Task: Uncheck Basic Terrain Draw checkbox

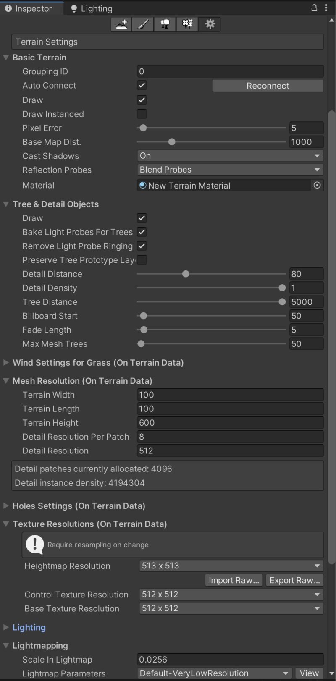Action: click(142, 100)
